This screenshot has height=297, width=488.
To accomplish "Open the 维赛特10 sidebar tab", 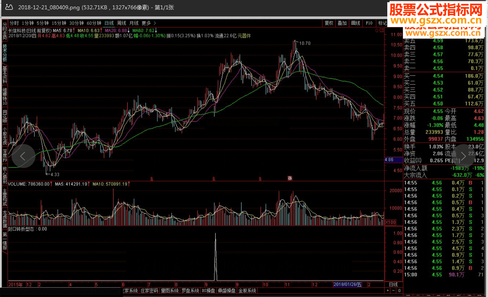I will pyautogui.click(x=5, y=96).
